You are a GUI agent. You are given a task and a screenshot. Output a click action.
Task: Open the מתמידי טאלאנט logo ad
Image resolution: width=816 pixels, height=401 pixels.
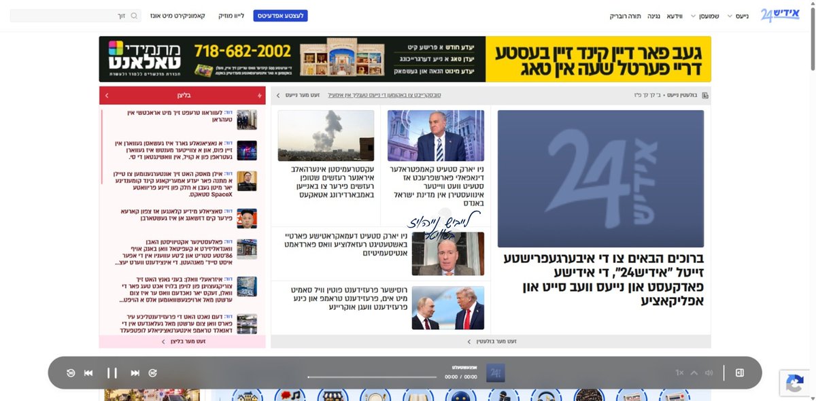click(145, 59)
